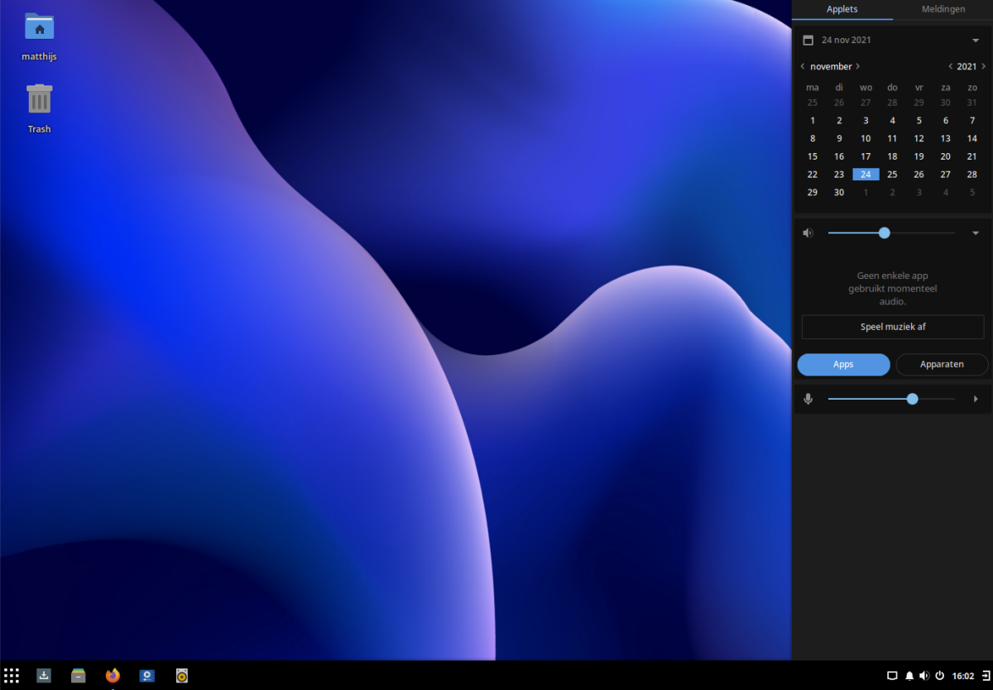The height and width of the screenshot is (690, 993).
Task: Click the Speel muziek af button
Action: (x=892, y=327)
